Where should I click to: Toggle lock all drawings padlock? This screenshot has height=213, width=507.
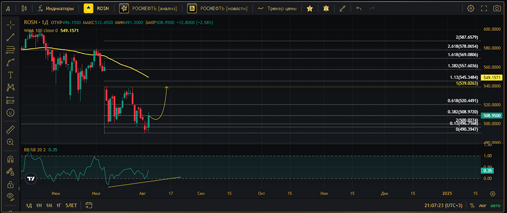pyautogui.click(x=10, y=185)
